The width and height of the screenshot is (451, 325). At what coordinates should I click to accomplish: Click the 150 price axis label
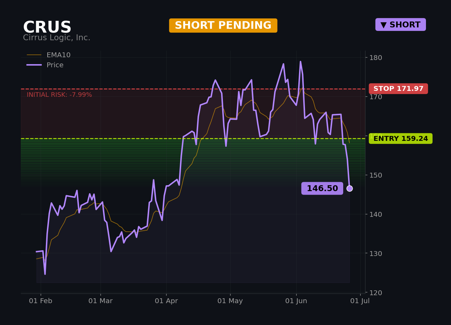pos(376,175)
